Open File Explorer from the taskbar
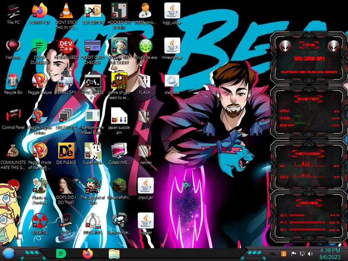Viewport: 348px width, 261px height. (x=114, y=254)
